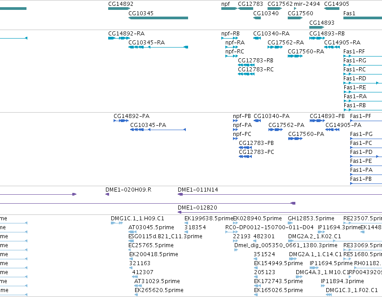The image size is (382, 297).
Task: Select EST 318354
Action: (195, 227)
